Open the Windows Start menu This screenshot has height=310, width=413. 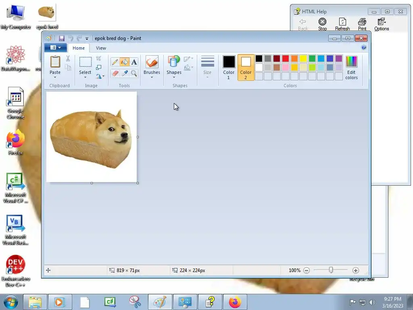click(10, 302)
